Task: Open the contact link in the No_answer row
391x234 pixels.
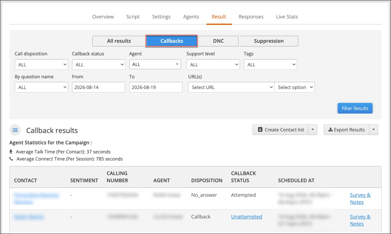Action: pyautogui.click(x=36, y=199)
